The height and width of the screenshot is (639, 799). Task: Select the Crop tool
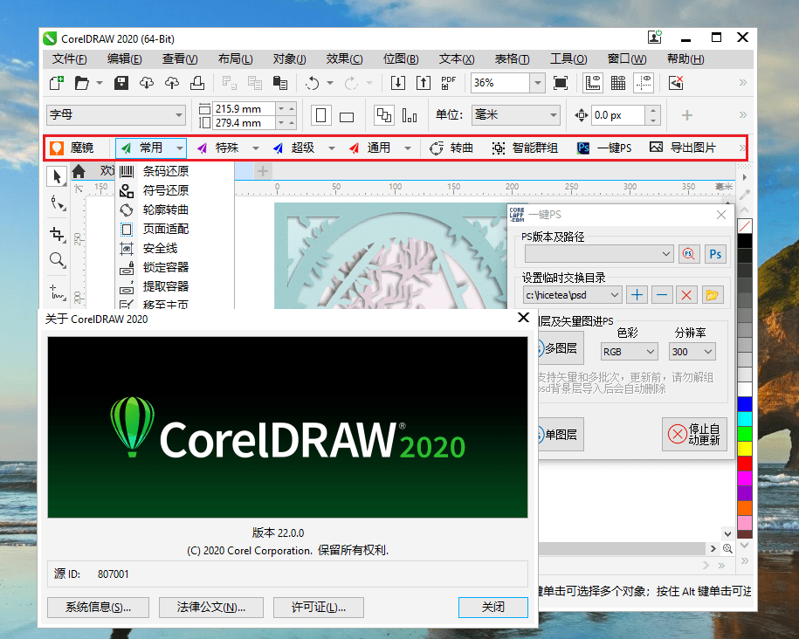[57, 234]
